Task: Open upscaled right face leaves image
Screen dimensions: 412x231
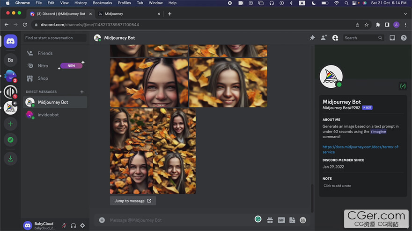Action: 228,83
